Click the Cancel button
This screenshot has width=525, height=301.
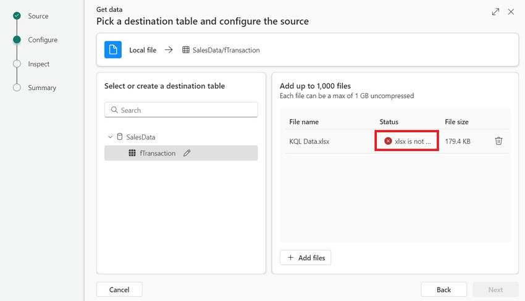click(x=119, y=289)
